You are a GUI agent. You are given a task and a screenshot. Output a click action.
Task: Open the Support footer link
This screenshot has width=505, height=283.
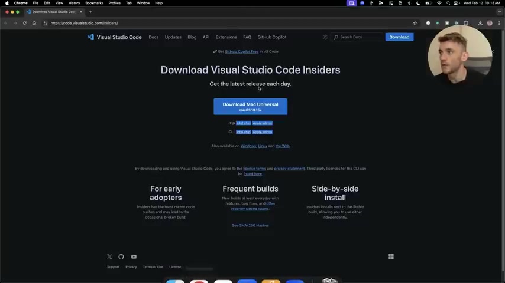click(x=113, y=267)
